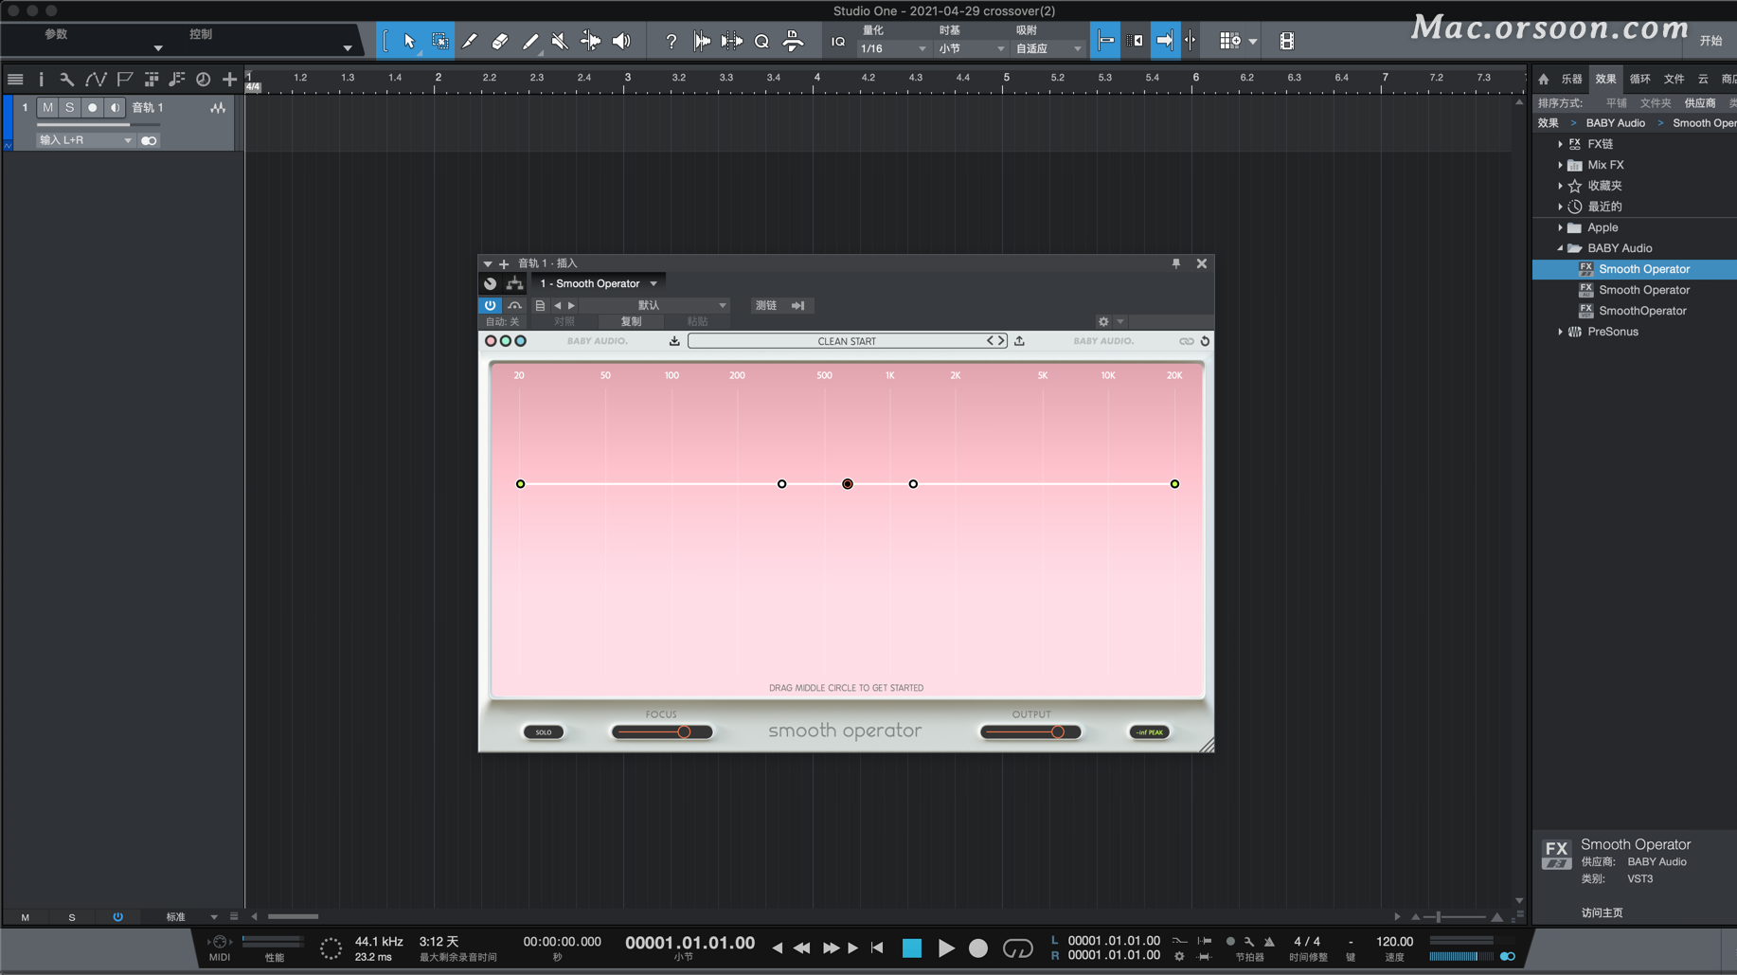
Task: Sort browser by 文件夹
Action: 1655,103
